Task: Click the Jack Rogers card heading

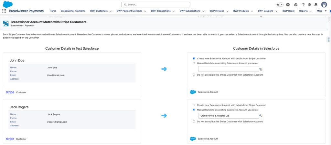Action: point(19,107)
